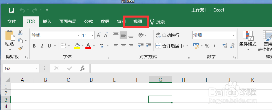Select the 开始 ribbon tab

31,22
